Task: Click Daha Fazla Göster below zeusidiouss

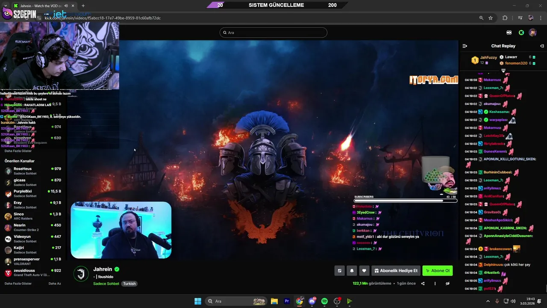Action: [18, 284]
